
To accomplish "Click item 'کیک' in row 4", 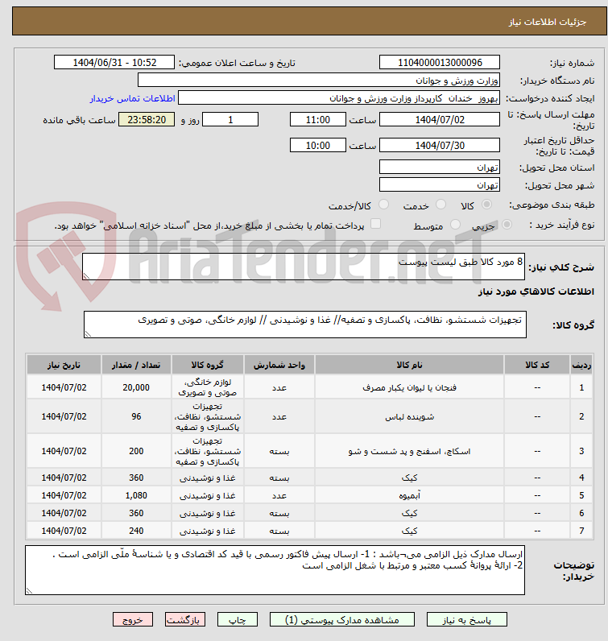I will point(409,478).
